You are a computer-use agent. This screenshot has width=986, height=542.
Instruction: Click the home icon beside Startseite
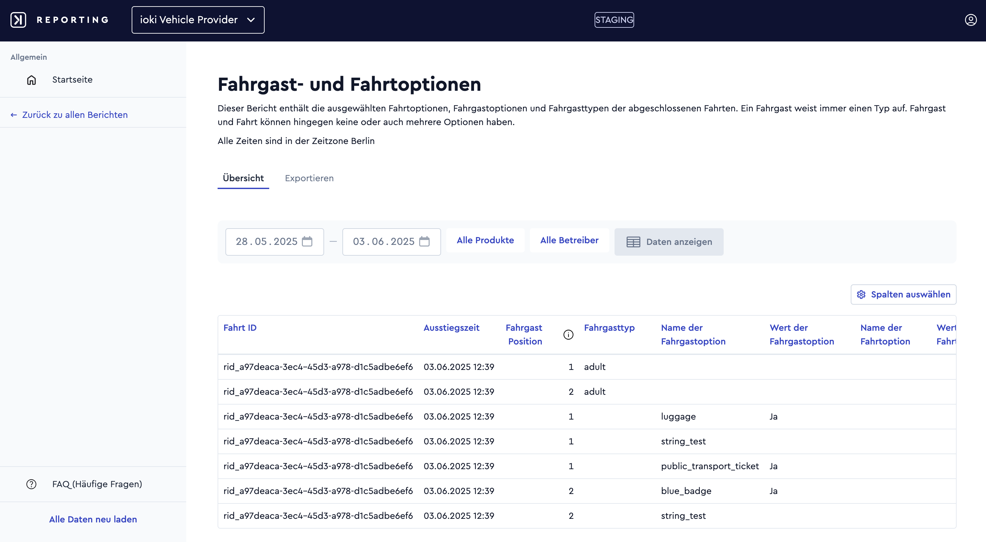point(31,80)
